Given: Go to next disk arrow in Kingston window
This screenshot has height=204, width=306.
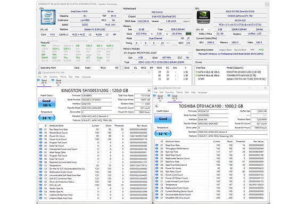Looking at the screenshot, I should pos(149,90).
